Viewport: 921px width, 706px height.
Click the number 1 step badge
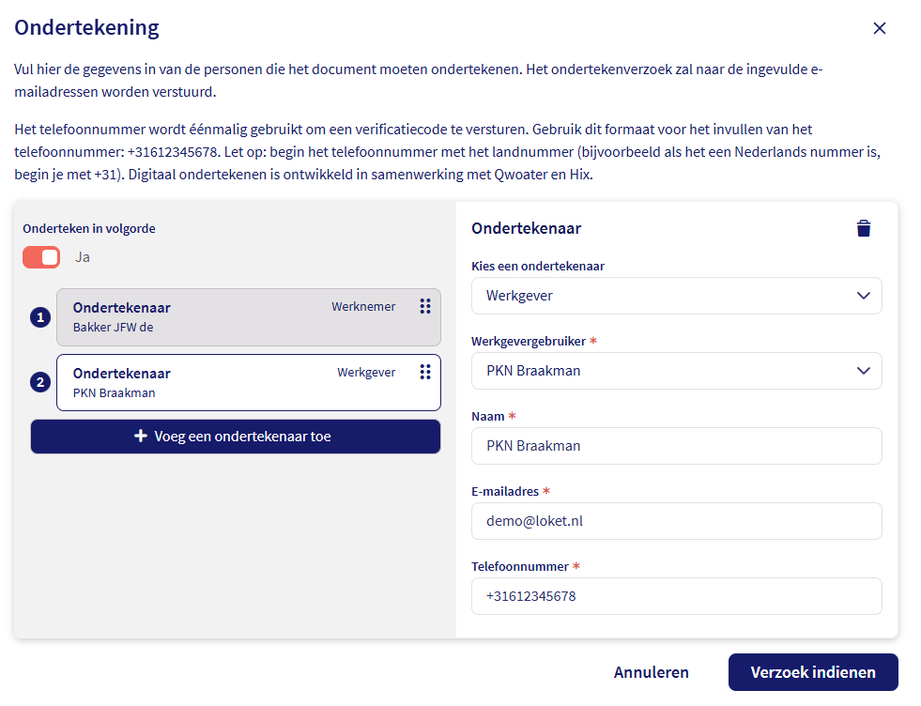point(39,317)
